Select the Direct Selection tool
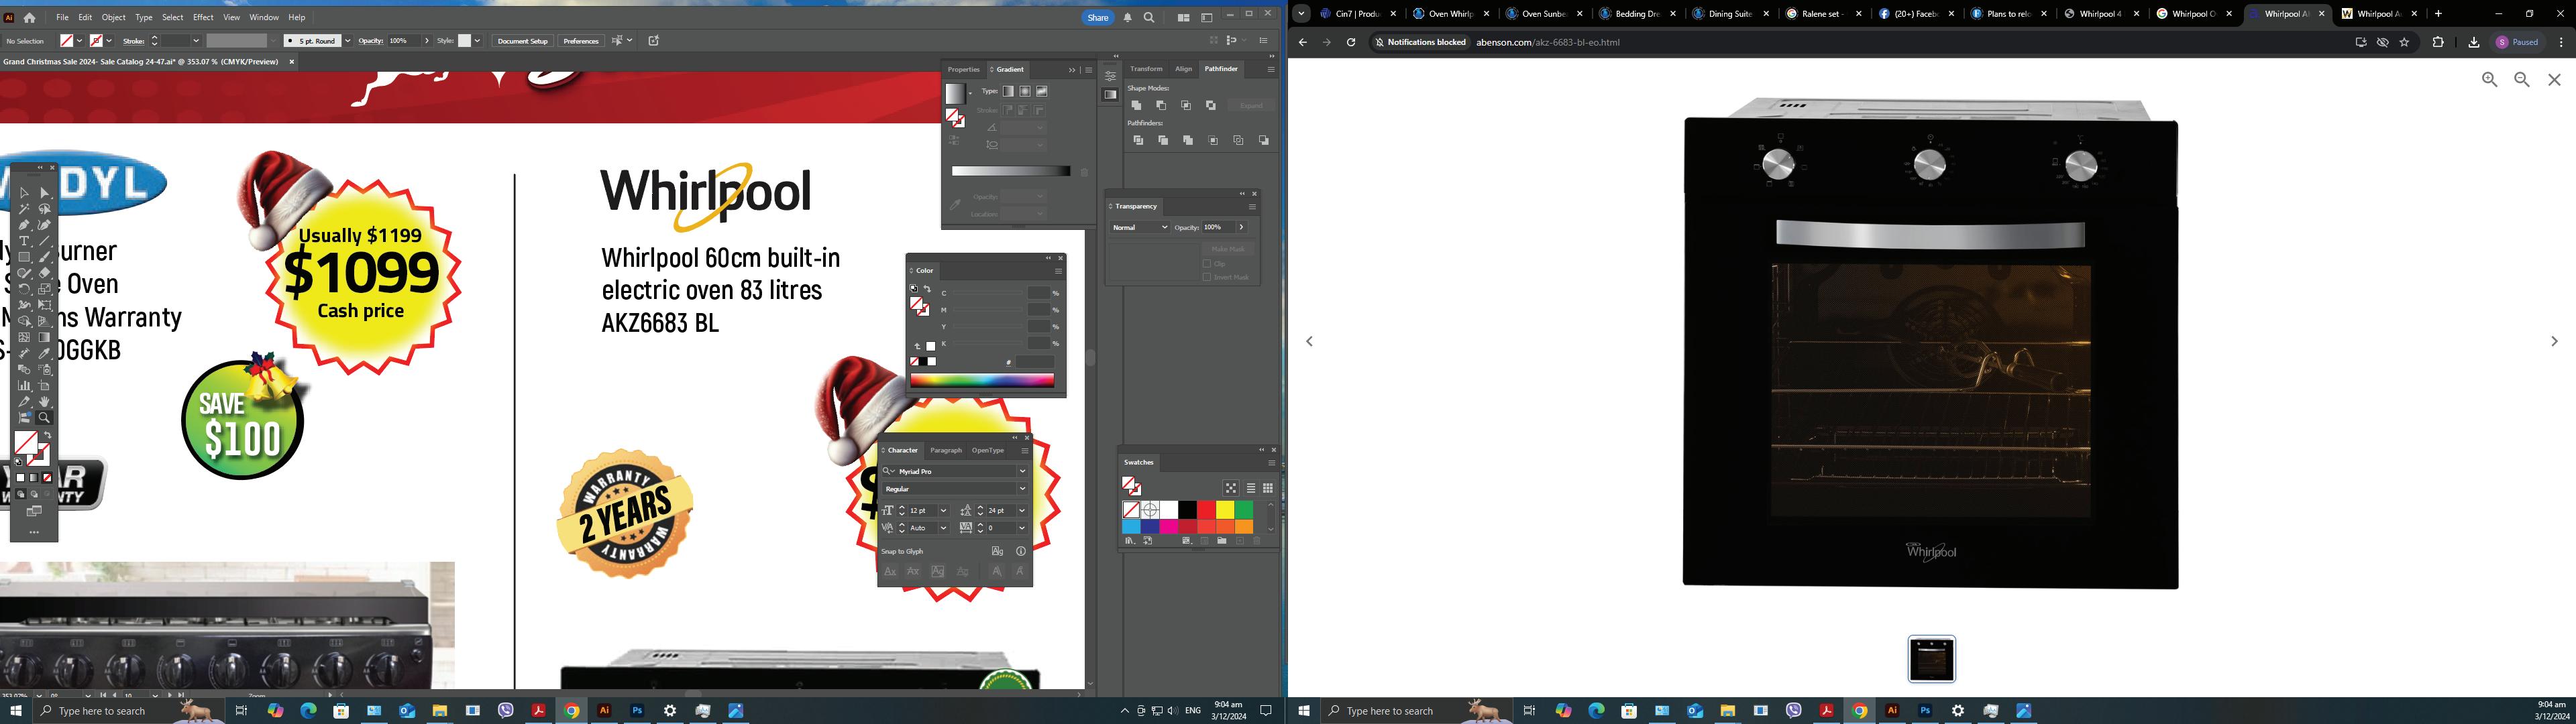 (44, 193)
